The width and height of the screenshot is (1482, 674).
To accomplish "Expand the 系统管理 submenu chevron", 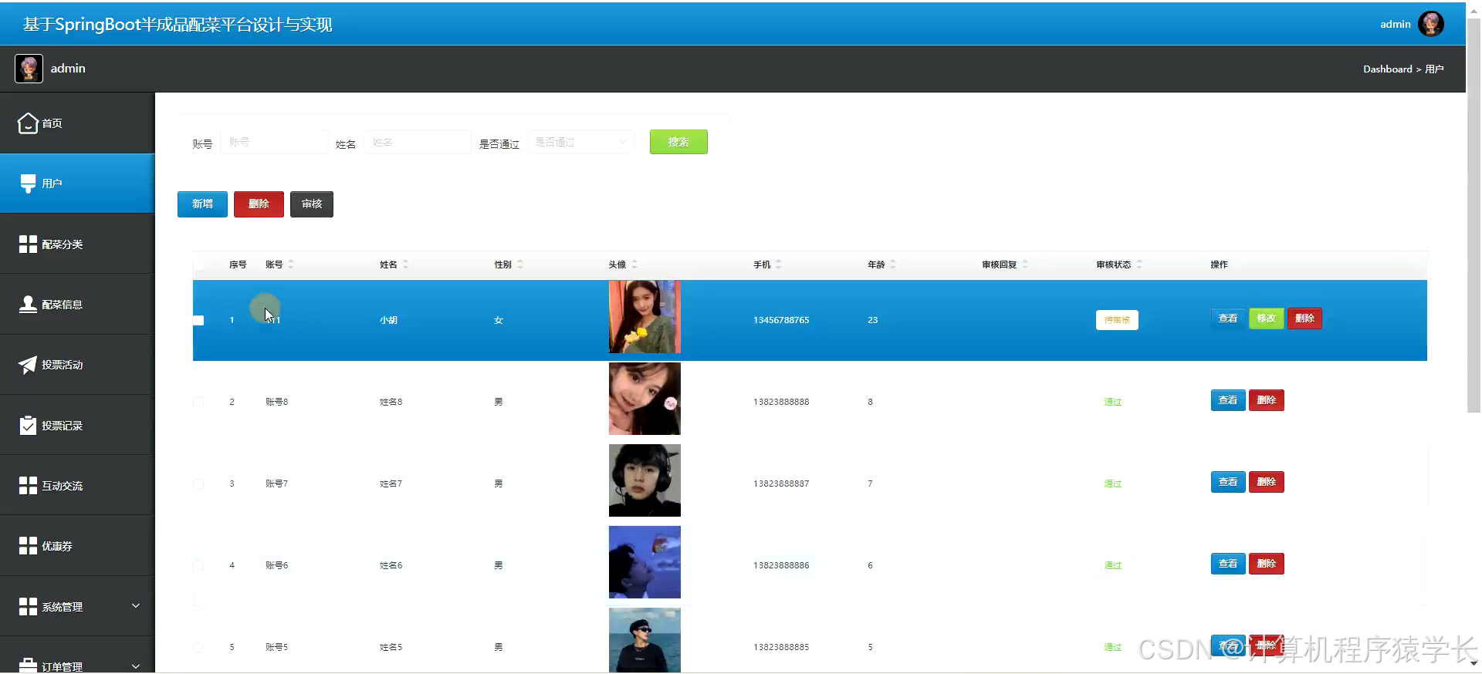I will pos(136,606).
